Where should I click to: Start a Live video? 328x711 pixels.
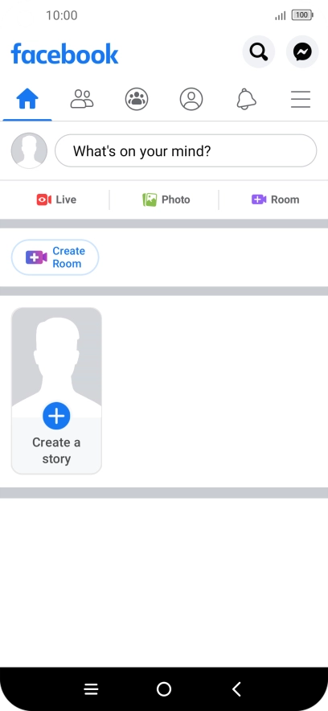click(x=56, y=199)
